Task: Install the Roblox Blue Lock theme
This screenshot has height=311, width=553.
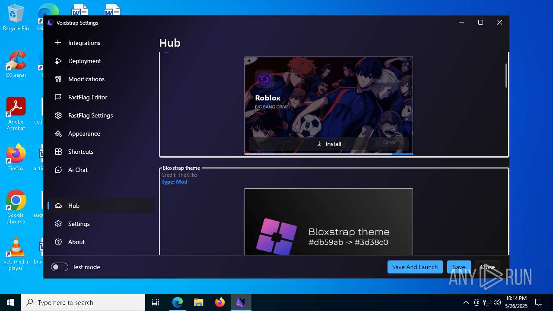Action: pos(329,144)
